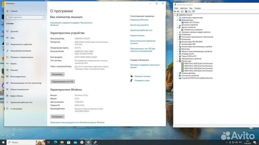Select Многозадачность in the sidebar
Image resolution: width=259 pixels, height=145 pixels.
click(x=18, y=77)
